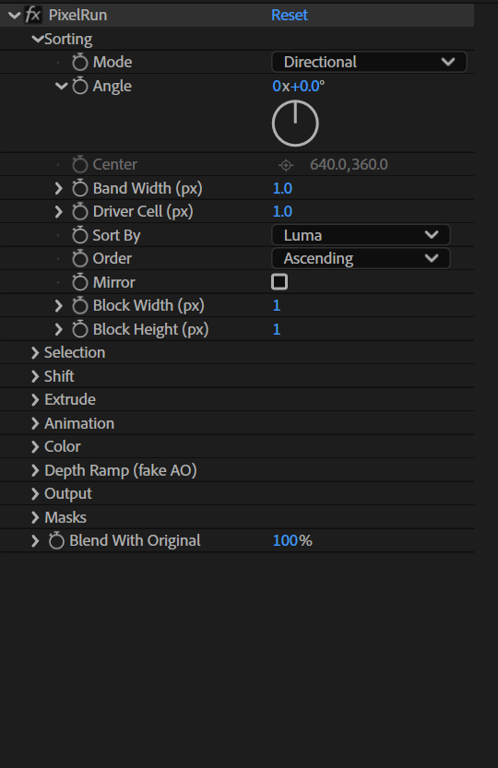This screenshot has width=498, height=768.
Task: Toggle the Mirror property stopwatch
Action: 80,282
